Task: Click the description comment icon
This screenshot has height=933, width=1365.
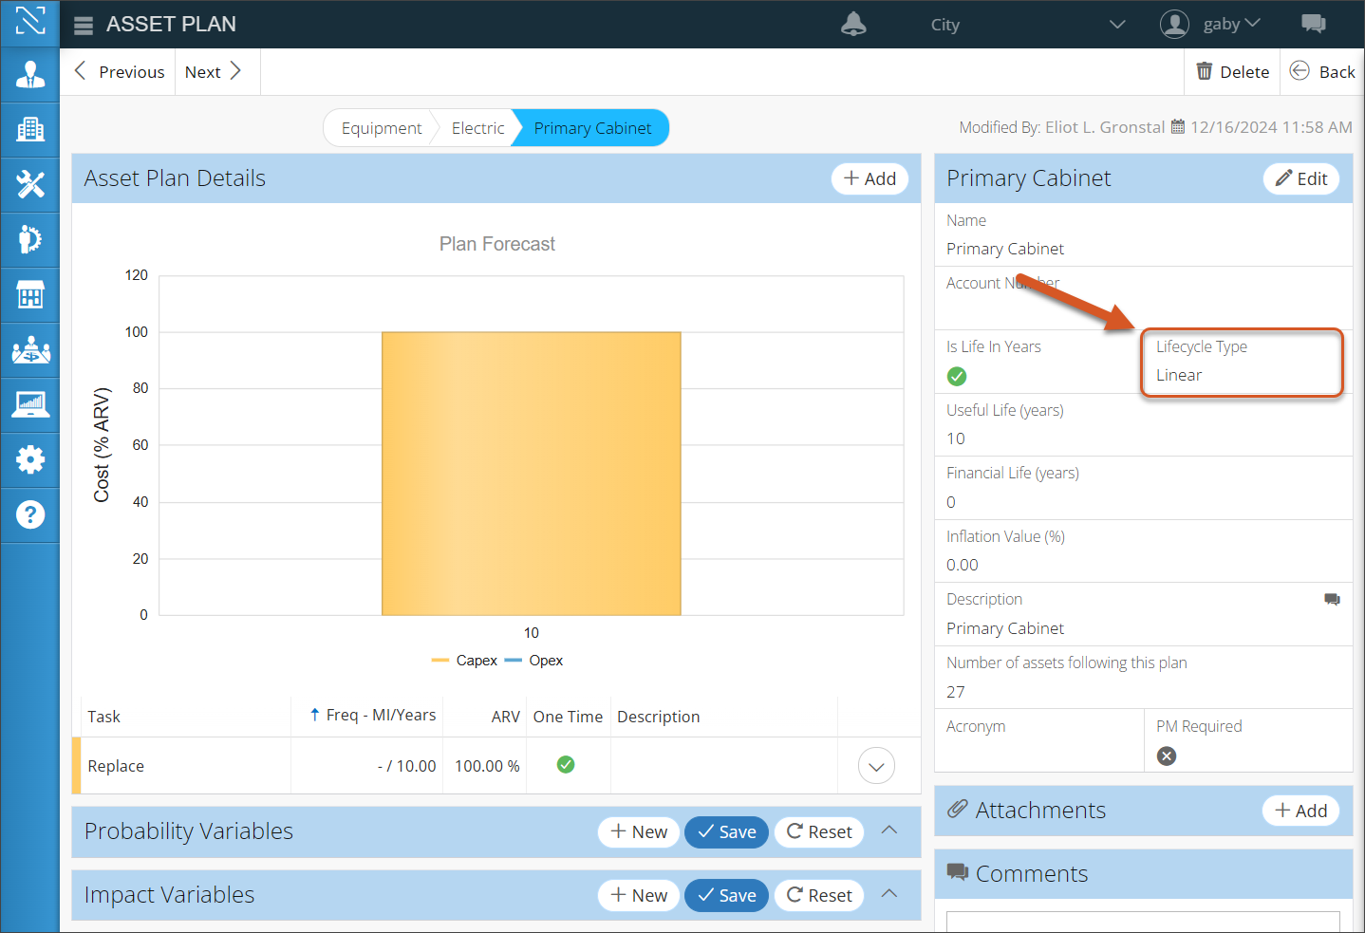Action: coord(1332,599)
